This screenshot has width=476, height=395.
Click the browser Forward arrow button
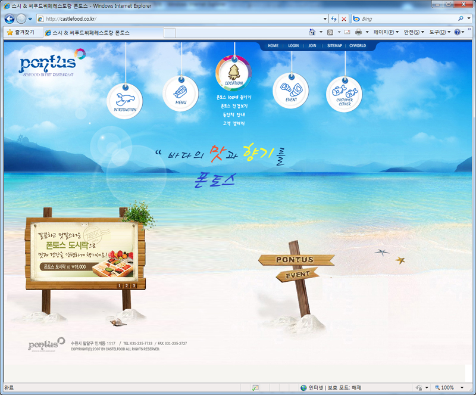click(21, 19)
